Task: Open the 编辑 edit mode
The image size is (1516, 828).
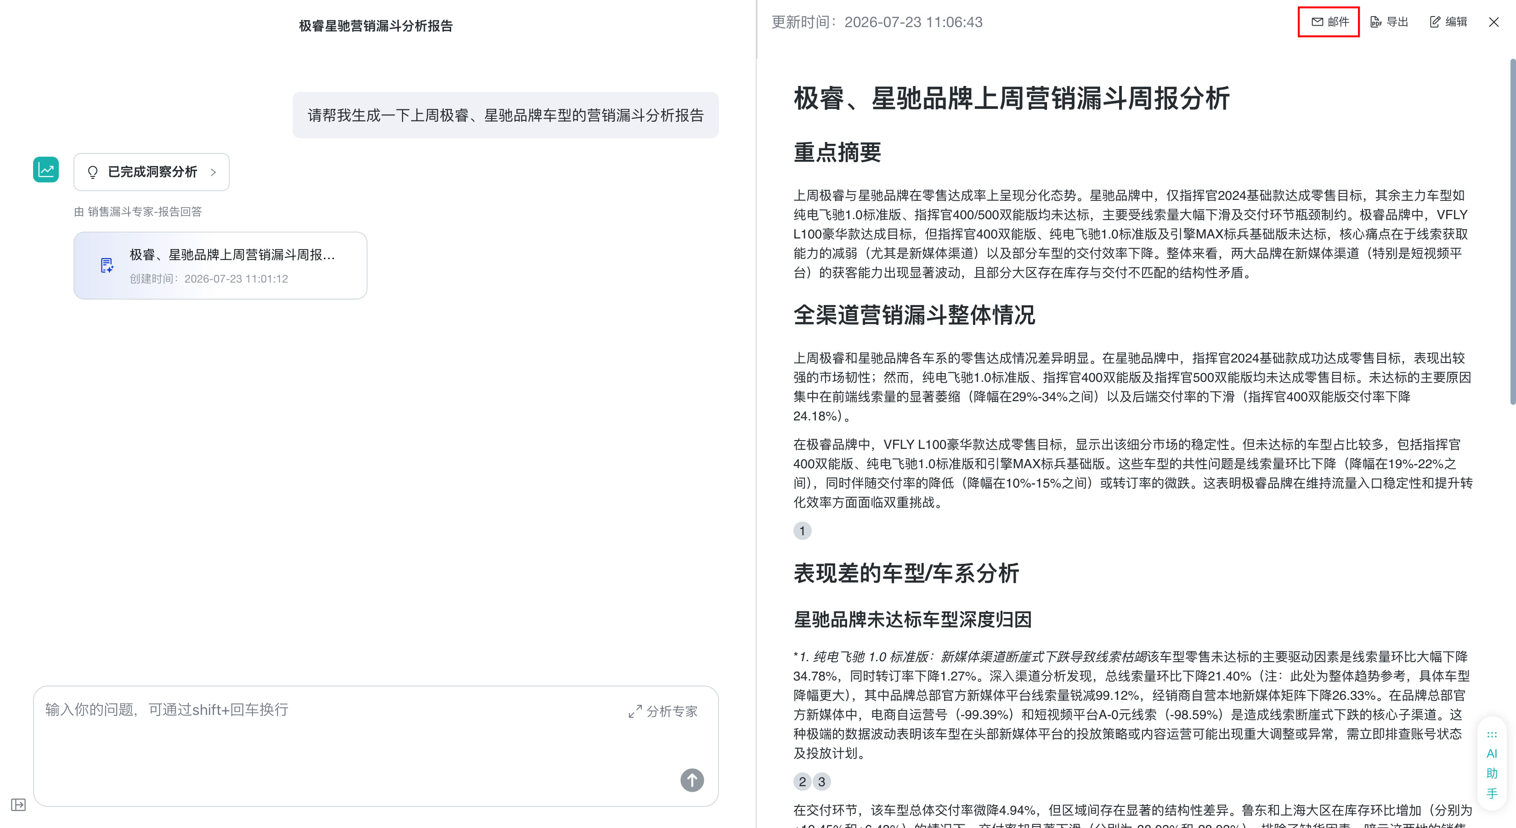Action: (x=1448, y=22)
